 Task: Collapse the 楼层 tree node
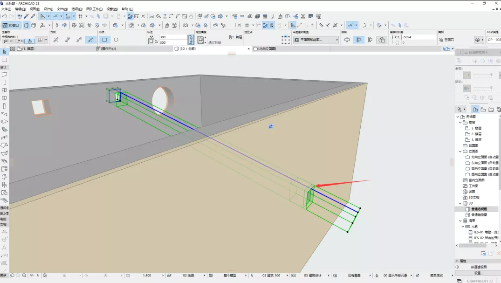[x=460, y=123]
